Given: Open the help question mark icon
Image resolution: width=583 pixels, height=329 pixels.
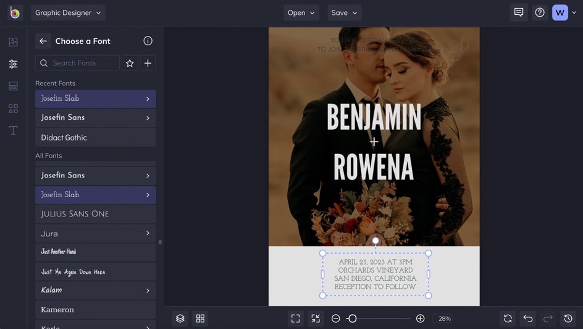Looking at the screenshot, I should click(x=540, y=12).
